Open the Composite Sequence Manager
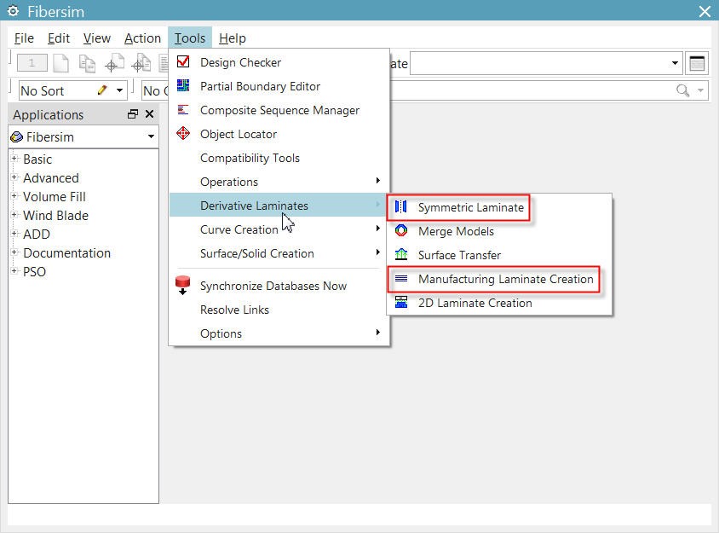The image size is (719, 533). [279, 110]
